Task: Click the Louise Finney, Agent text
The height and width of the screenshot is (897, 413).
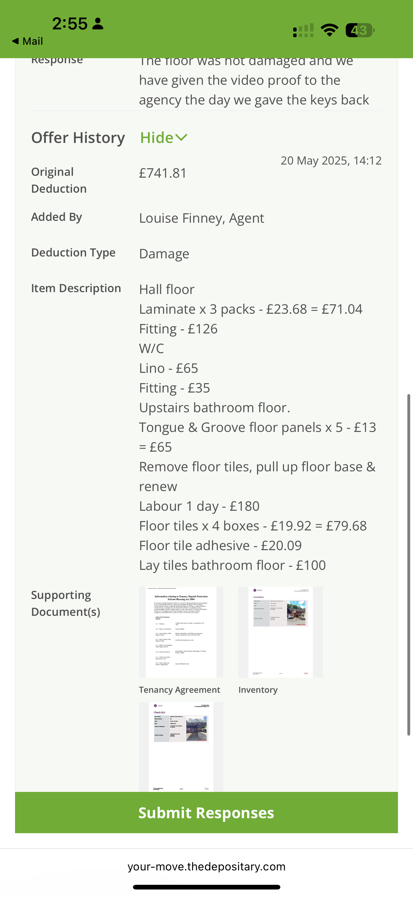Action: point(201,218)
